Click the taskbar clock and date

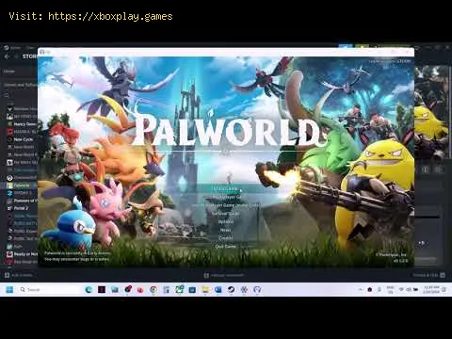coord(431,289)
